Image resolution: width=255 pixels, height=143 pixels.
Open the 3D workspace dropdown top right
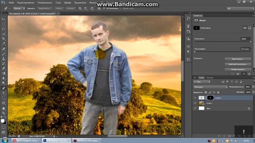pos(240,8)
